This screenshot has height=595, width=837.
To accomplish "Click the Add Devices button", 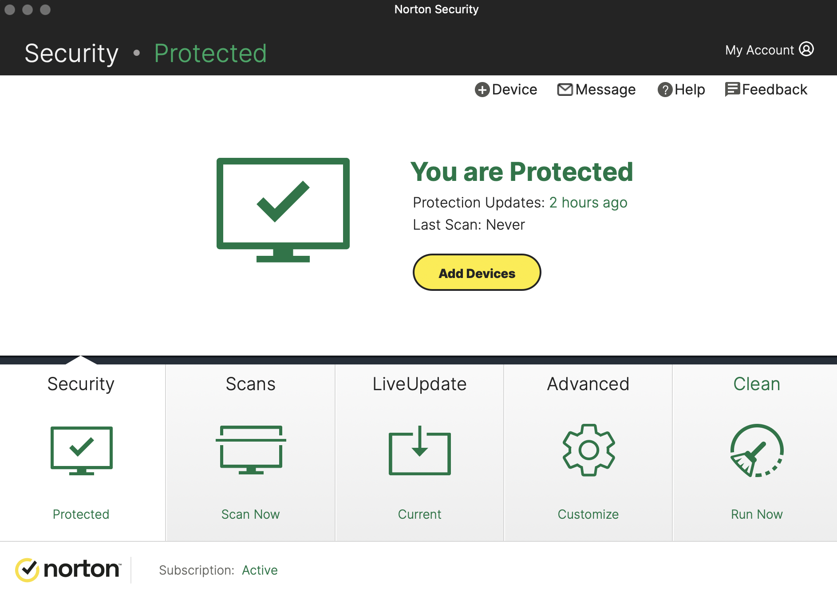I will [477, 273].
